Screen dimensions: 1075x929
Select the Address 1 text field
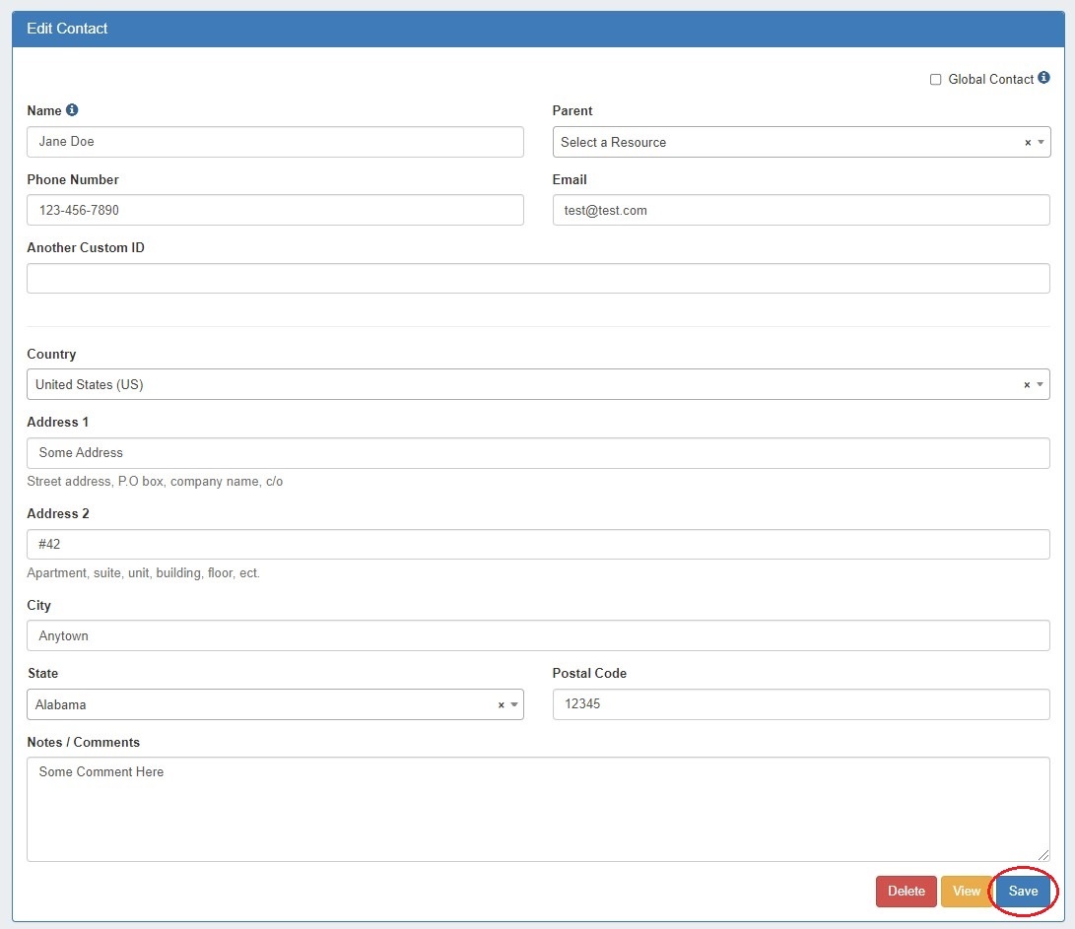[x=538, y=453]
